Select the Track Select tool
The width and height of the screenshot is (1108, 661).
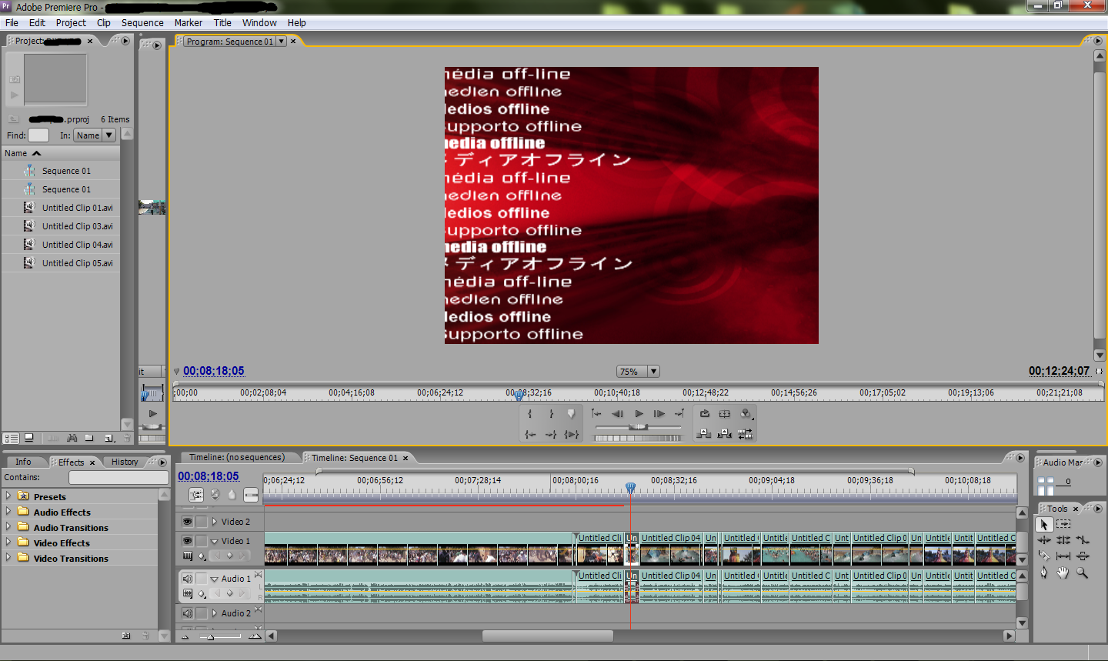point(1063,524)
